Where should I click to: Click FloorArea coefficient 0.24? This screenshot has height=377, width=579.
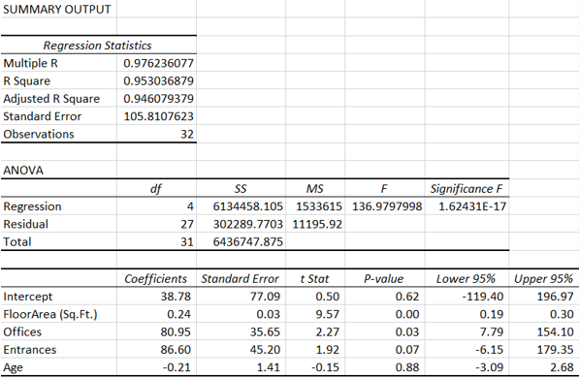[x=178, y=314]
